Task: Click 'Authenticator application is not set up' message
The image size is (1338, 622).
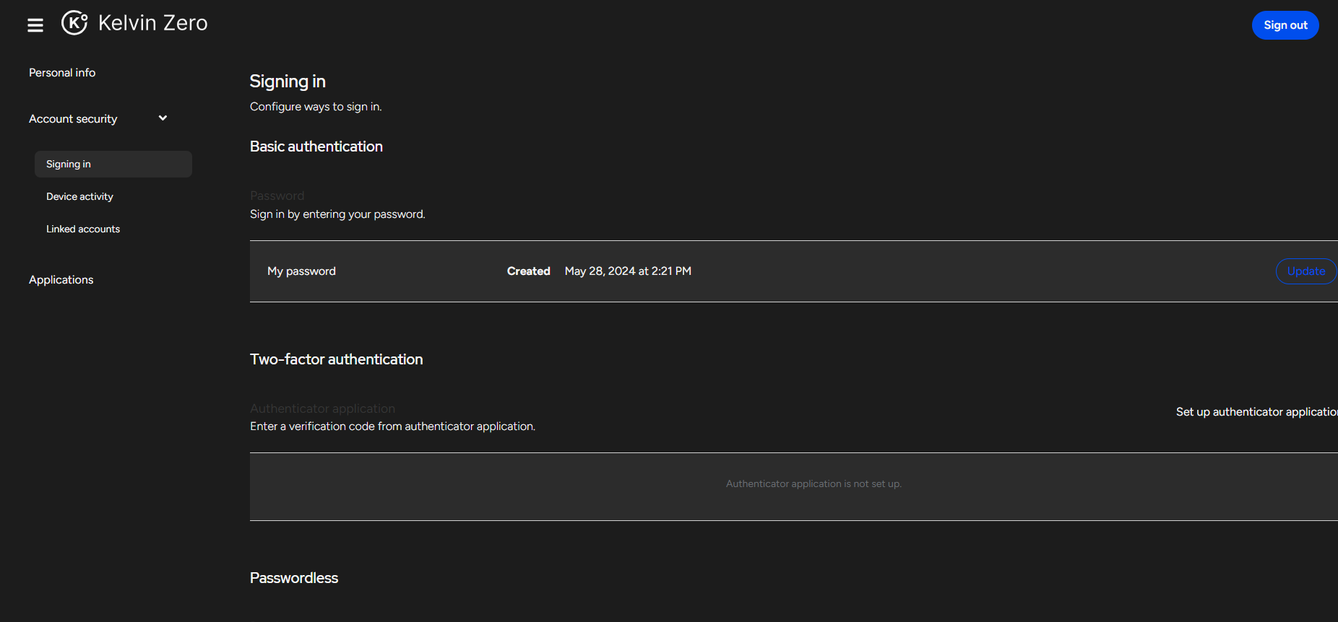Action: [813, 484]
